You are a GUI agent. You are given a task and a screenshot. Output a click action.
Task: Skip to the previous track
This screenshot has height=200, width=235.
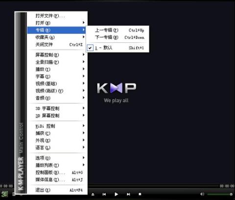[104, 194]
